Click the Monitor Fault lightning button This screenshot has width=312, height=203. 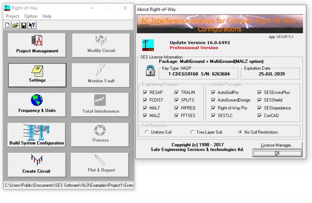[101, 75]
